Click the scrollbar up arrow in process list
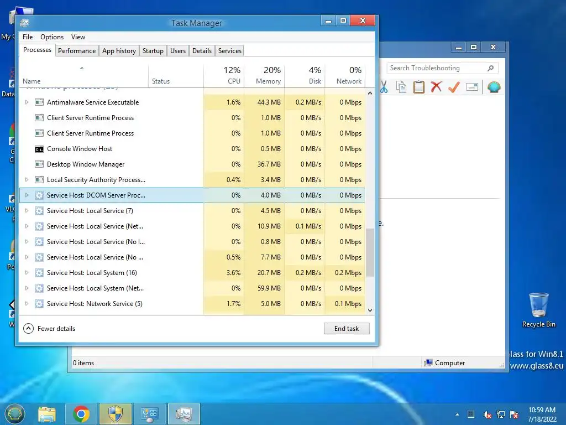566x425 pixels. click(370, 93)
